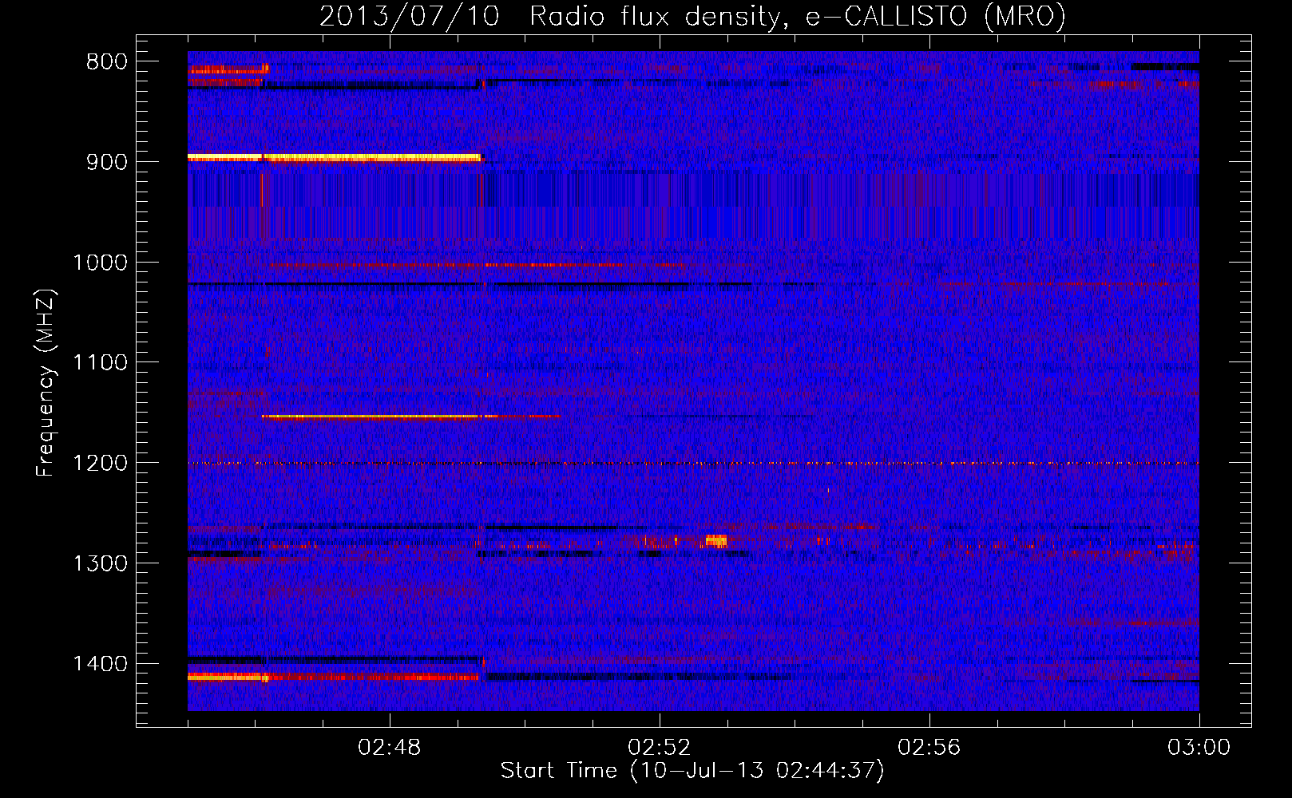Click the 02:52 time tick label

[660, 748]
